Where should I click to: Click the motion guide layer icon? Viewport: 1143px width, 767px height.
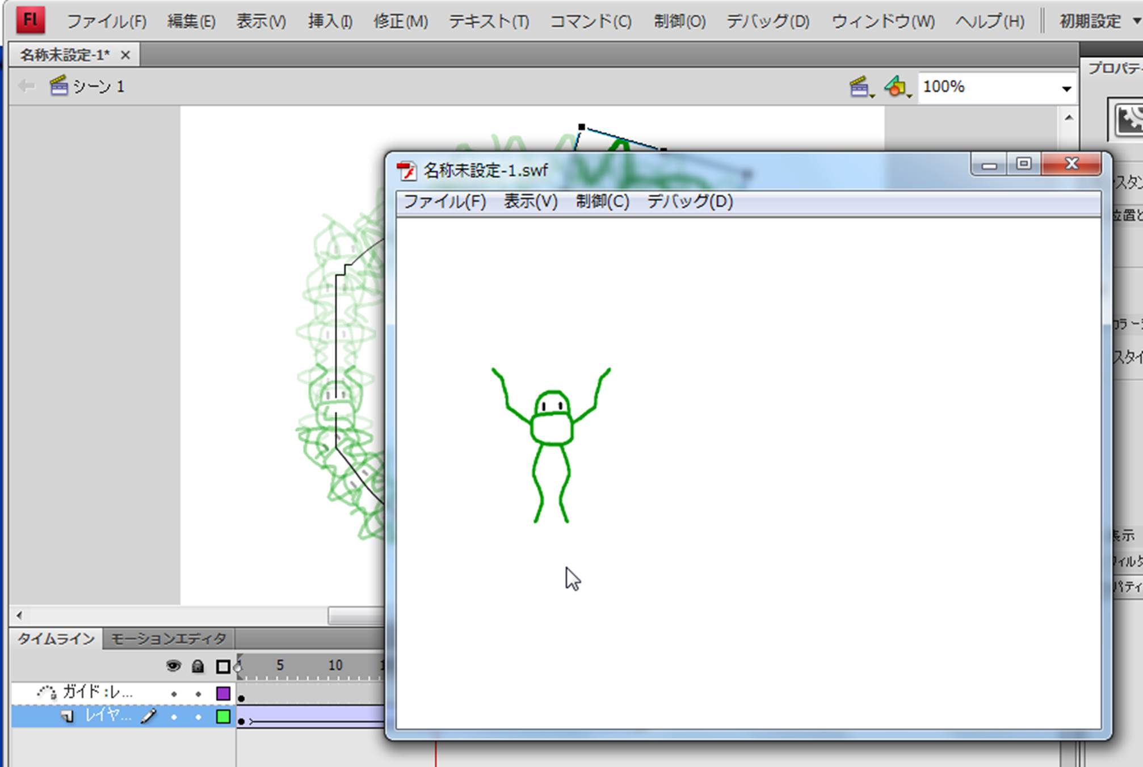click(47, 692)
